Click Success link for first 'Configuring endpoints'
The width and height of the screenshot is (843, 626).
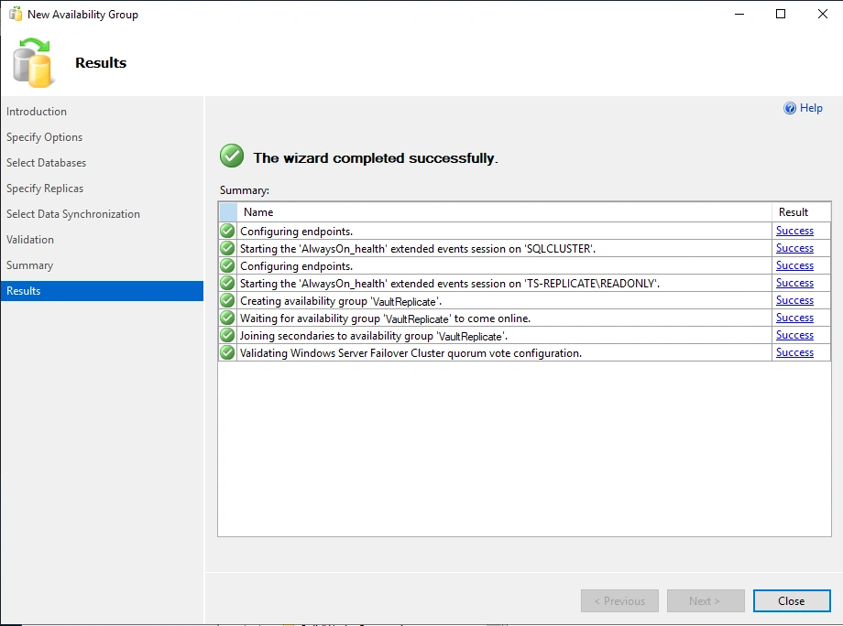coord(794,231)
